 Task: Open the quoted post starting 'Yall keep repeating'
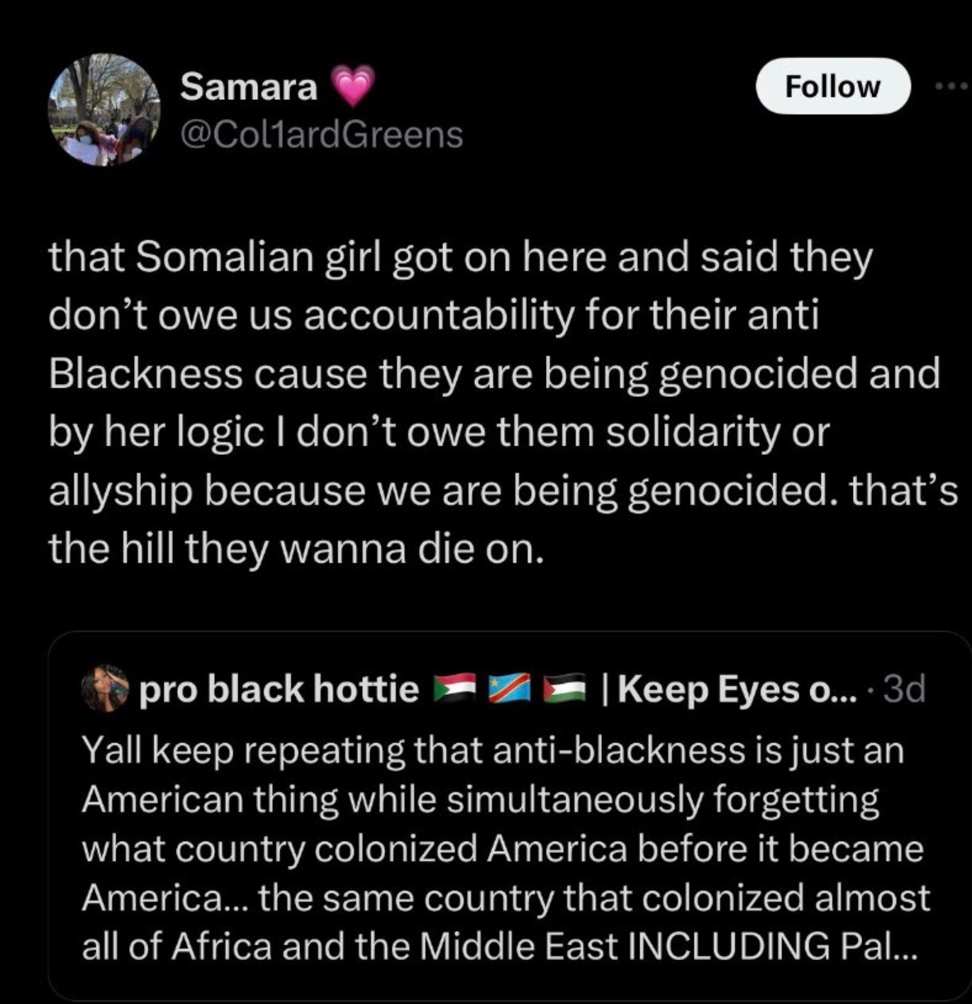coord(509,816)
